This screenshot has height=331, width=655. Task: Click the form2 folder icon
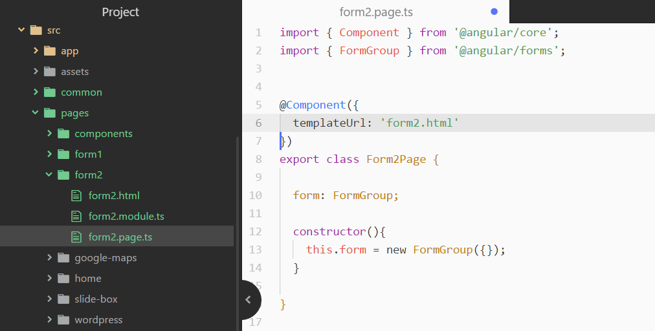coord(63,175)
